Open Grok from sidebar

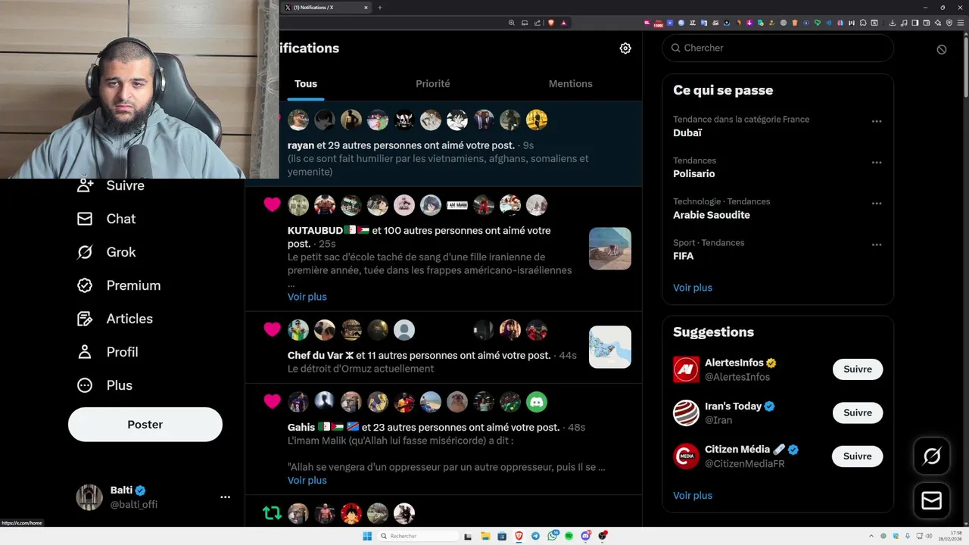pyautogui.click(x=106, y=252)
